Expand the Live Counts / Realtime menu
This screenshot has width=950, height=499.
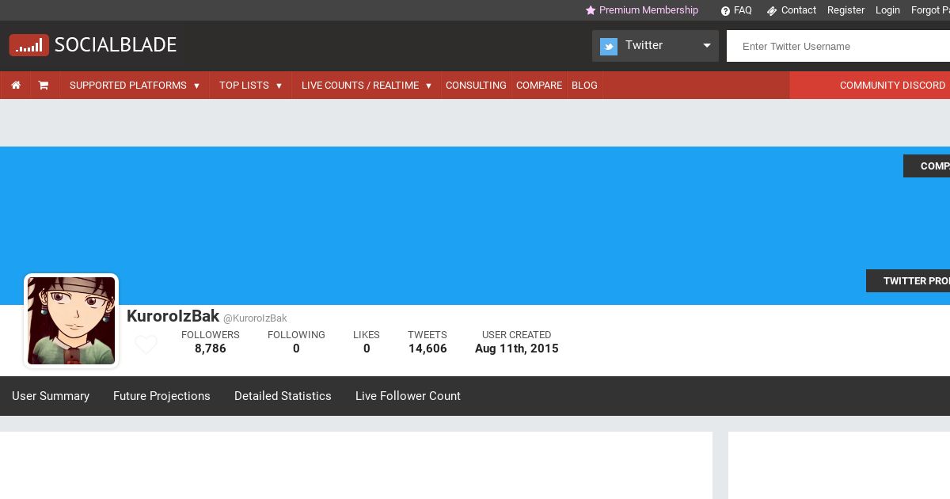[367, 86]
